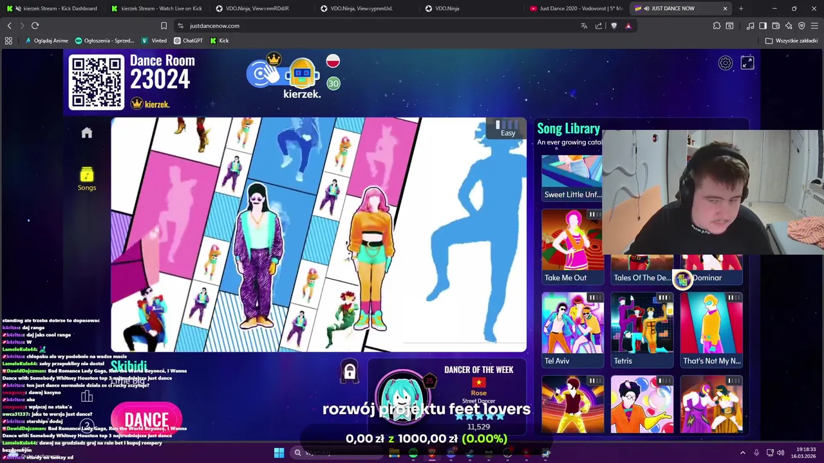The image size is (824, 463).
Task: Open a new browser tab
Action: coord(741,8)
